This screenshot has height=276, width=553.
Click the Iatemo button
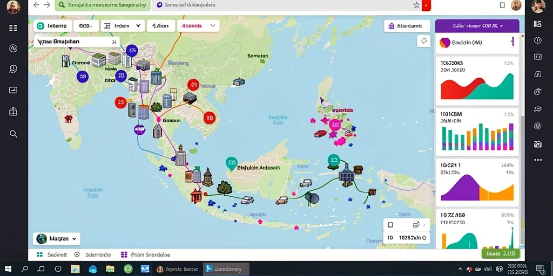52,26
